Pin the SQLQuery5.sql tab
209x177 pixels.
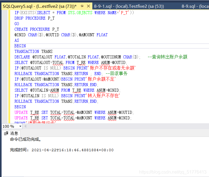click(82, 6)
